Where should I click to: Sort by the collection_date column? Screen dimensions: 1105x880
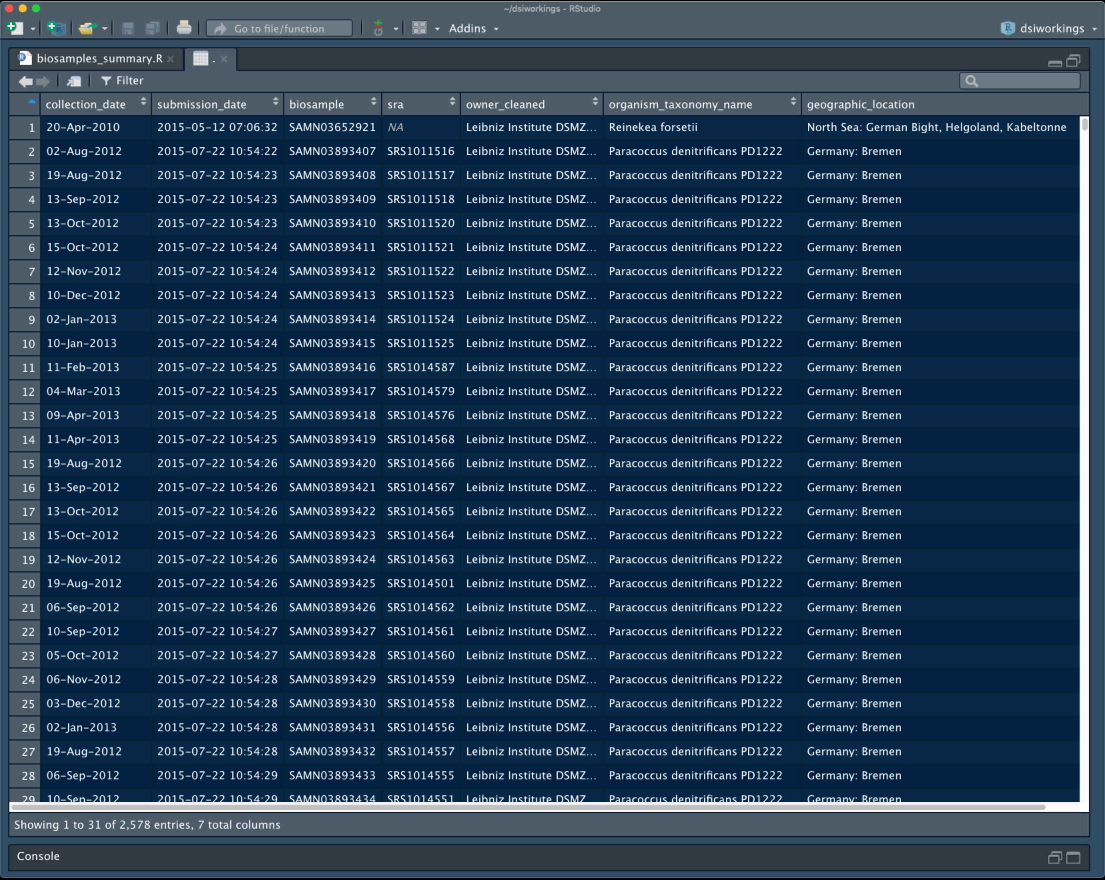click(96, 104)
